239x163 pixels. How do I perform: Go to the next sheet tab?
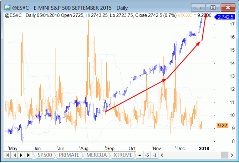point(21,155)
